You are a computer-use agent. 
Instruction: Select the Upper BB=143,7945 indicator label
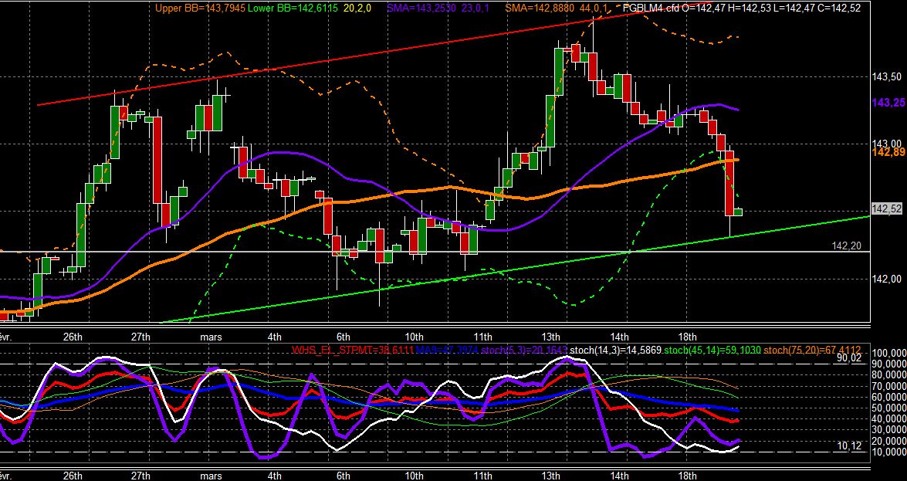point(200,8)
